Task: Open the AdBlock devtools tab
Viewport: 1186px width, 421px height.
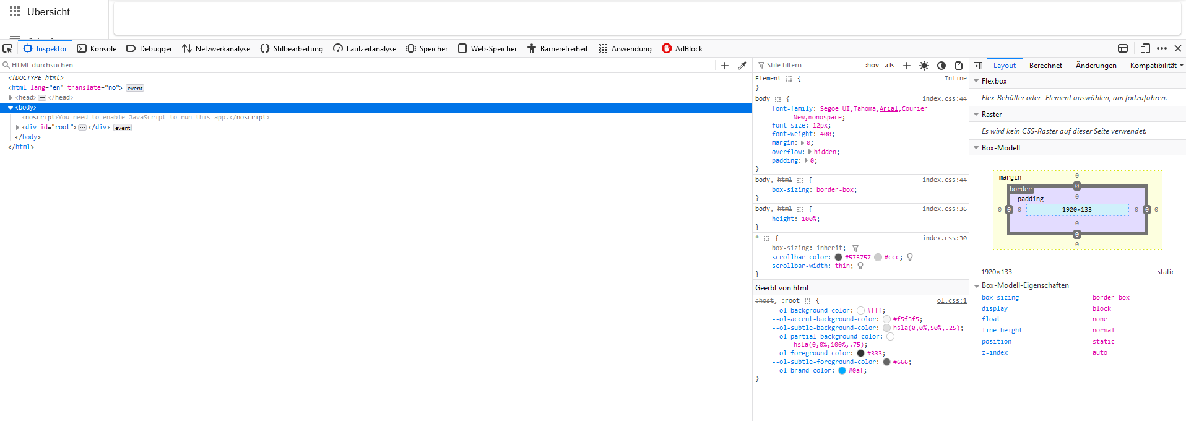Action: (x=682, y=48)
